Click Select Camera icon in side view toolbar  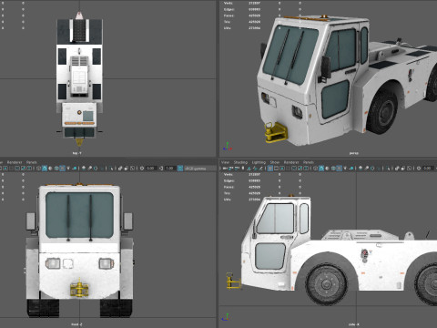point(224,168)
